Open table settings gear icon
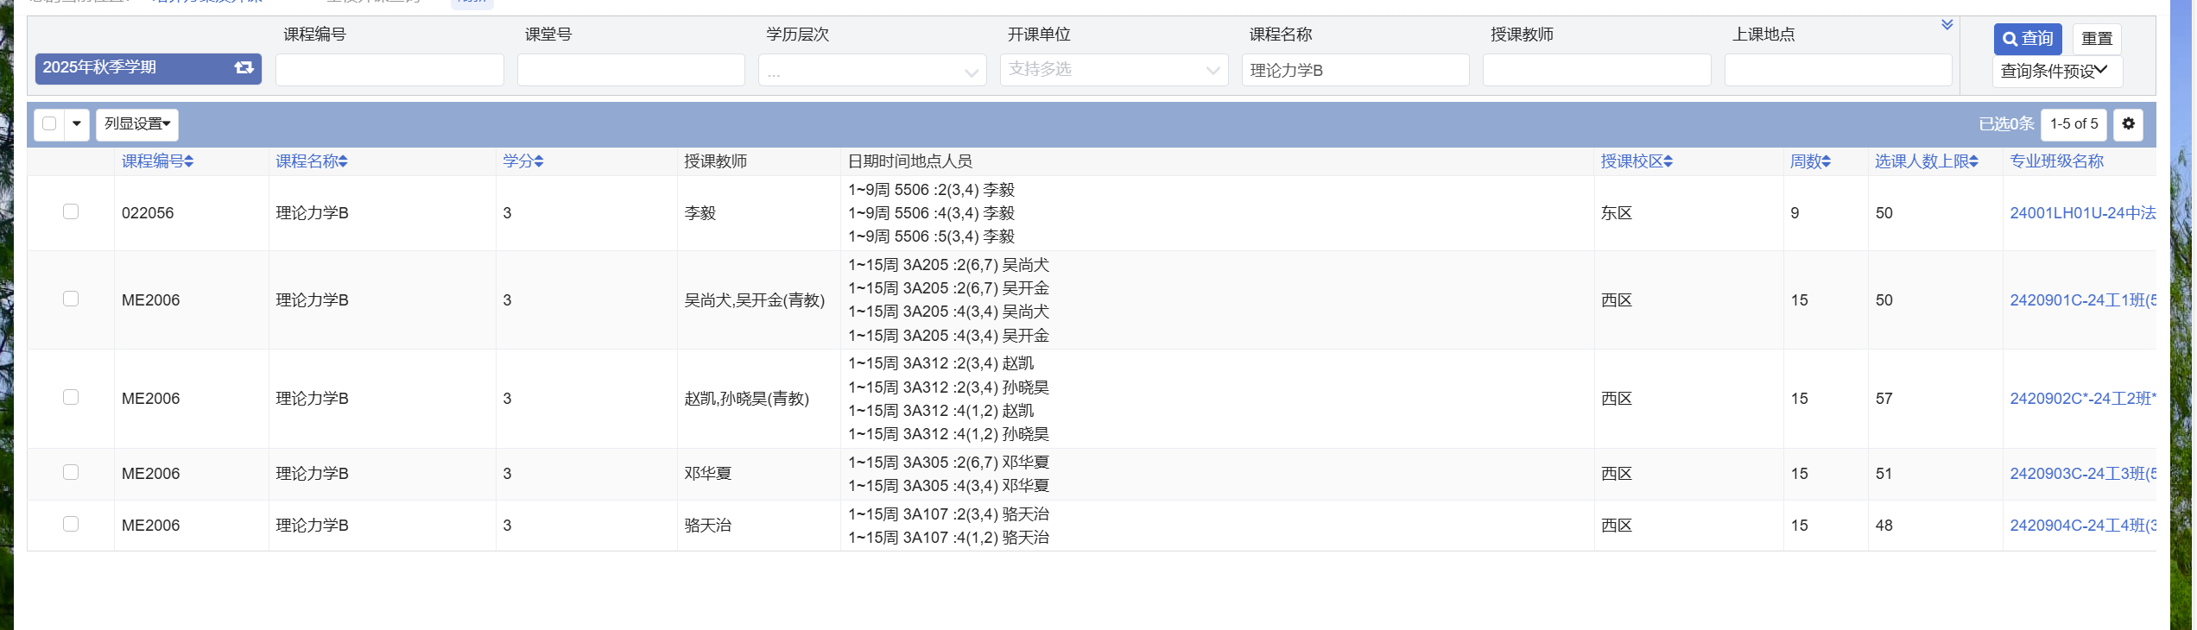The image size is (2197, 630). [2128, 124]
